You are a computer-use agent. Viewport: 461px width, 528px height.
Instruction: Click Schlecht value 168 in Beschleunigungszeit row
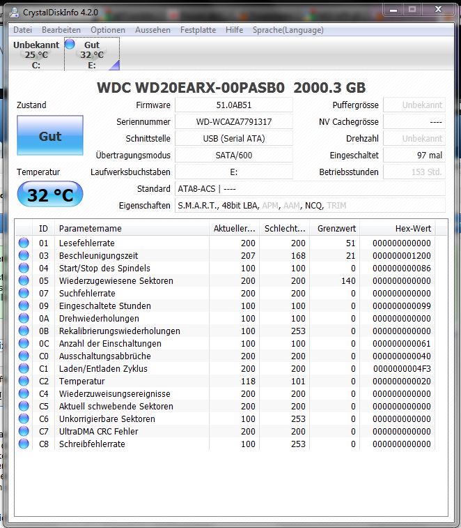click(298, 255)
